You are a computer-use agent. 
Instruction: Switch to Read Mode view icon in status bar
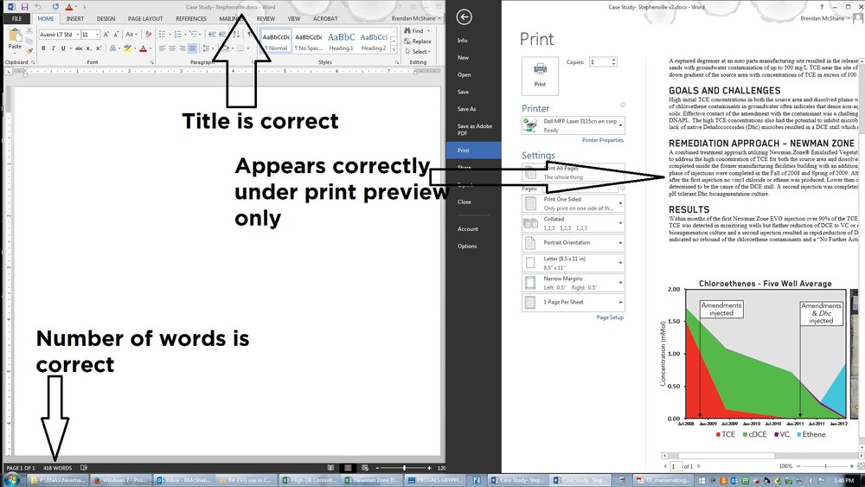(330, 468)
